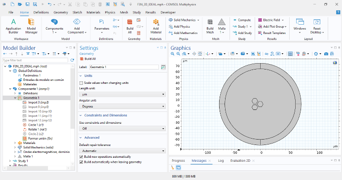Image resolution: width=342 pixels, height=180 pixels.
Task: Toggle Build new operations automatically
Action: pos(81,157)
